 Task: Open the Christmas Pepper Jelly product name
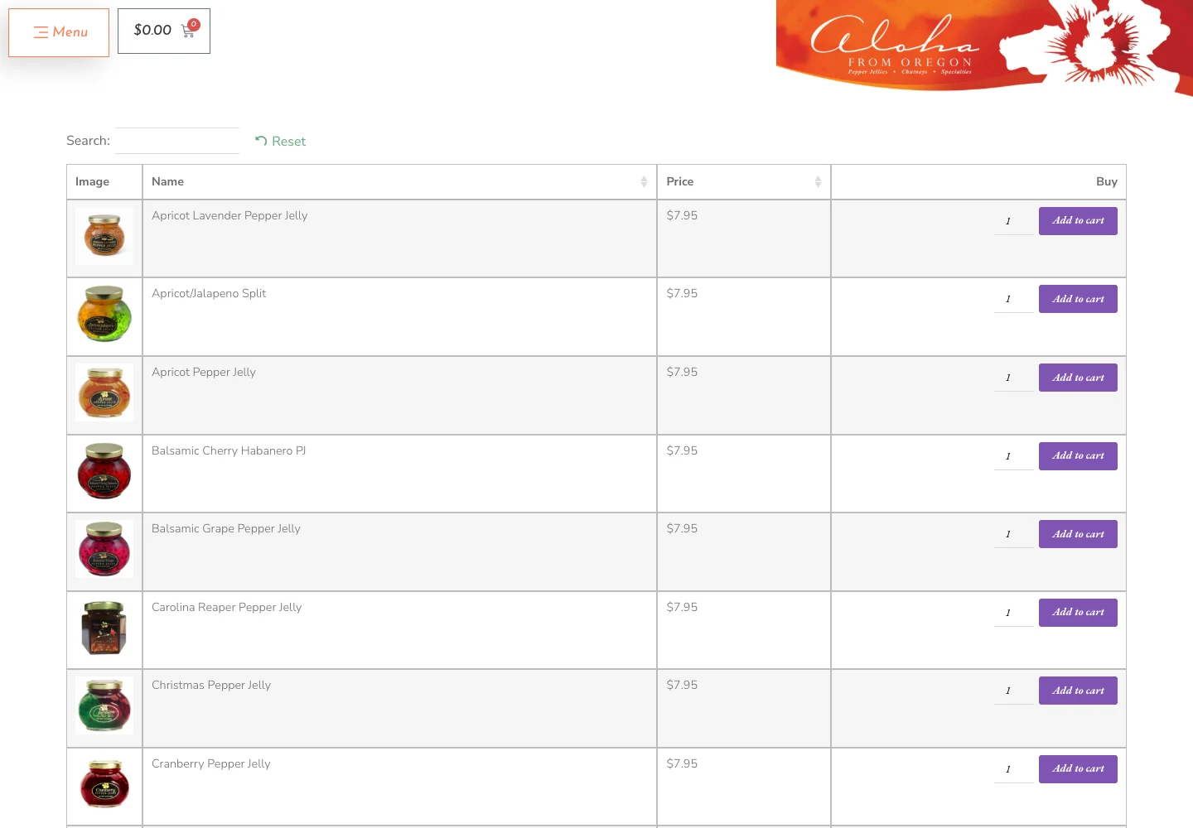(211, 685)
